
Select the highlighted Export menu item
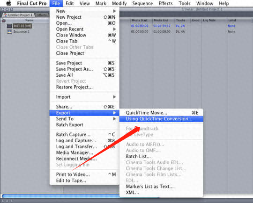pos(84,113)
